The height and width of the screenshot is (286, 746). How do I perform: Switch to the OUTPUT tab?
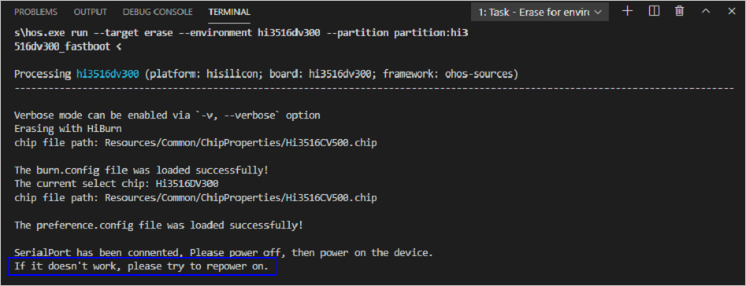point(91,12)
